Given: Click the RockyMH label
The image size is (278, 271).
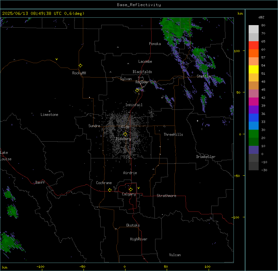Looking at the screenshot, I should (x=79, y=73).
